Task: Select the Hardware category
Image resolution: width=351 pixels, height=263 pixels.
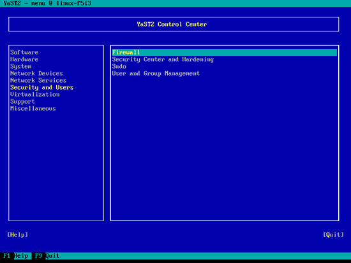Action: pos(24,59)
